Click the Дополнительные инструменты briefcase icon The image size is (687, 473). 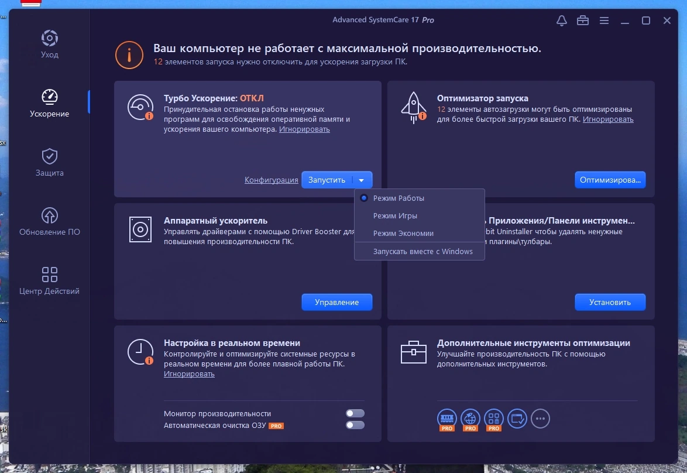(414, 352)
